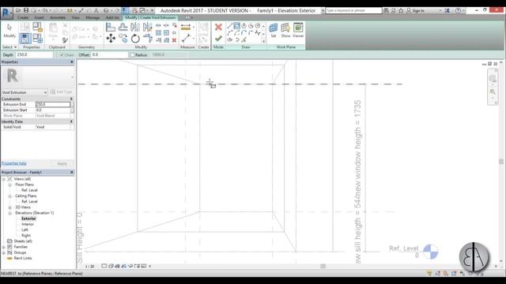Click the Move tool icon
Image resolution: width=506 pixels, height=284 pixels.
[111, 39]
